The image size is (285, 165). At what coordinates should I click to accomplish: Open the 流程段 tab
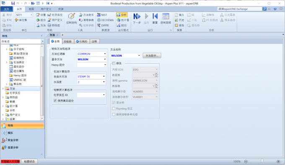click(67, 41)
